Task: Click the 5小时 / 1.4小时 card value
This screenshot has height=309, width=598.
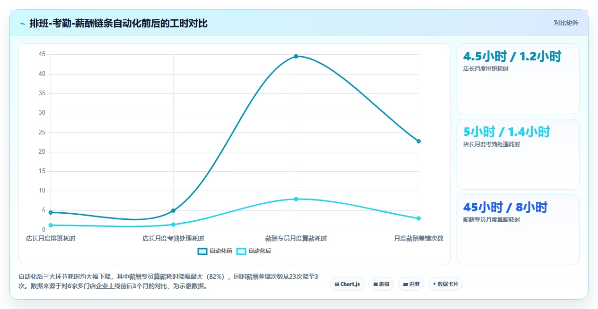Action: click(507, 132)
